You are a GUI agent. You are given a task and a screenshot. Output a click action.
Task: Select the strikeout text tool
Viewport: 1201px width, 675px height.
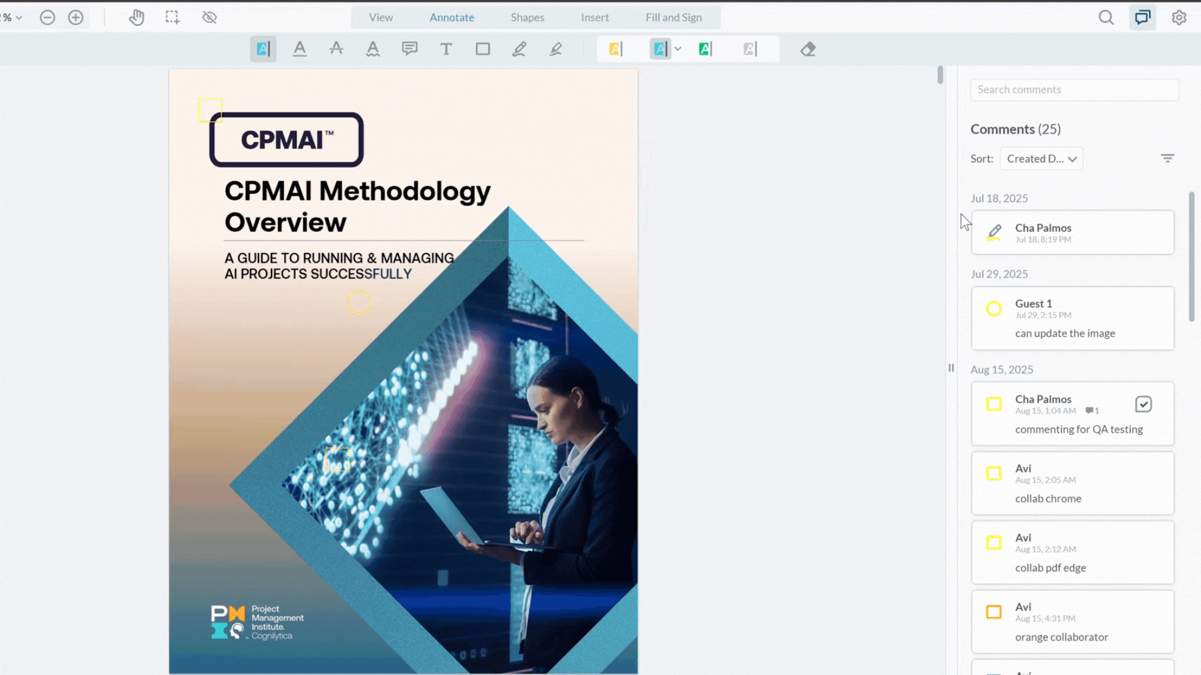336,49
